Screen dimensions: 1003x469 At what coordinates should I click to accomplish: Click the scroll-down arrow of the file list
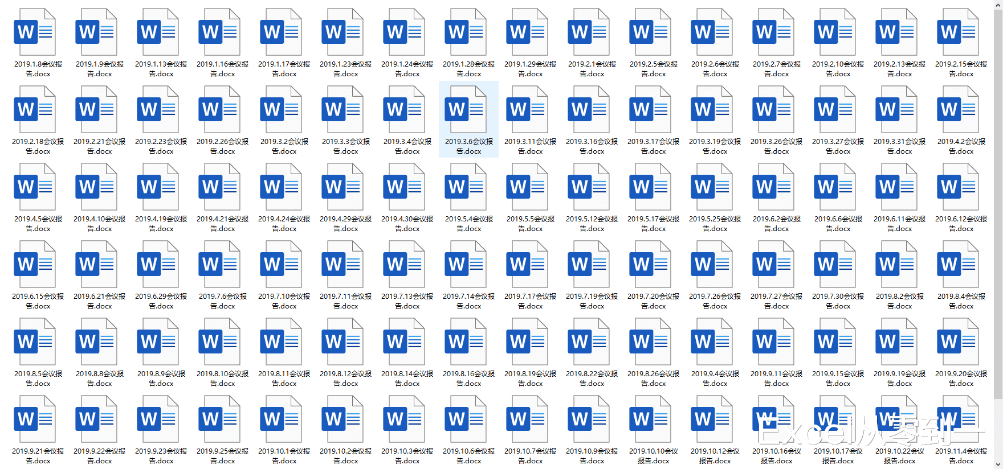point(998,464)
